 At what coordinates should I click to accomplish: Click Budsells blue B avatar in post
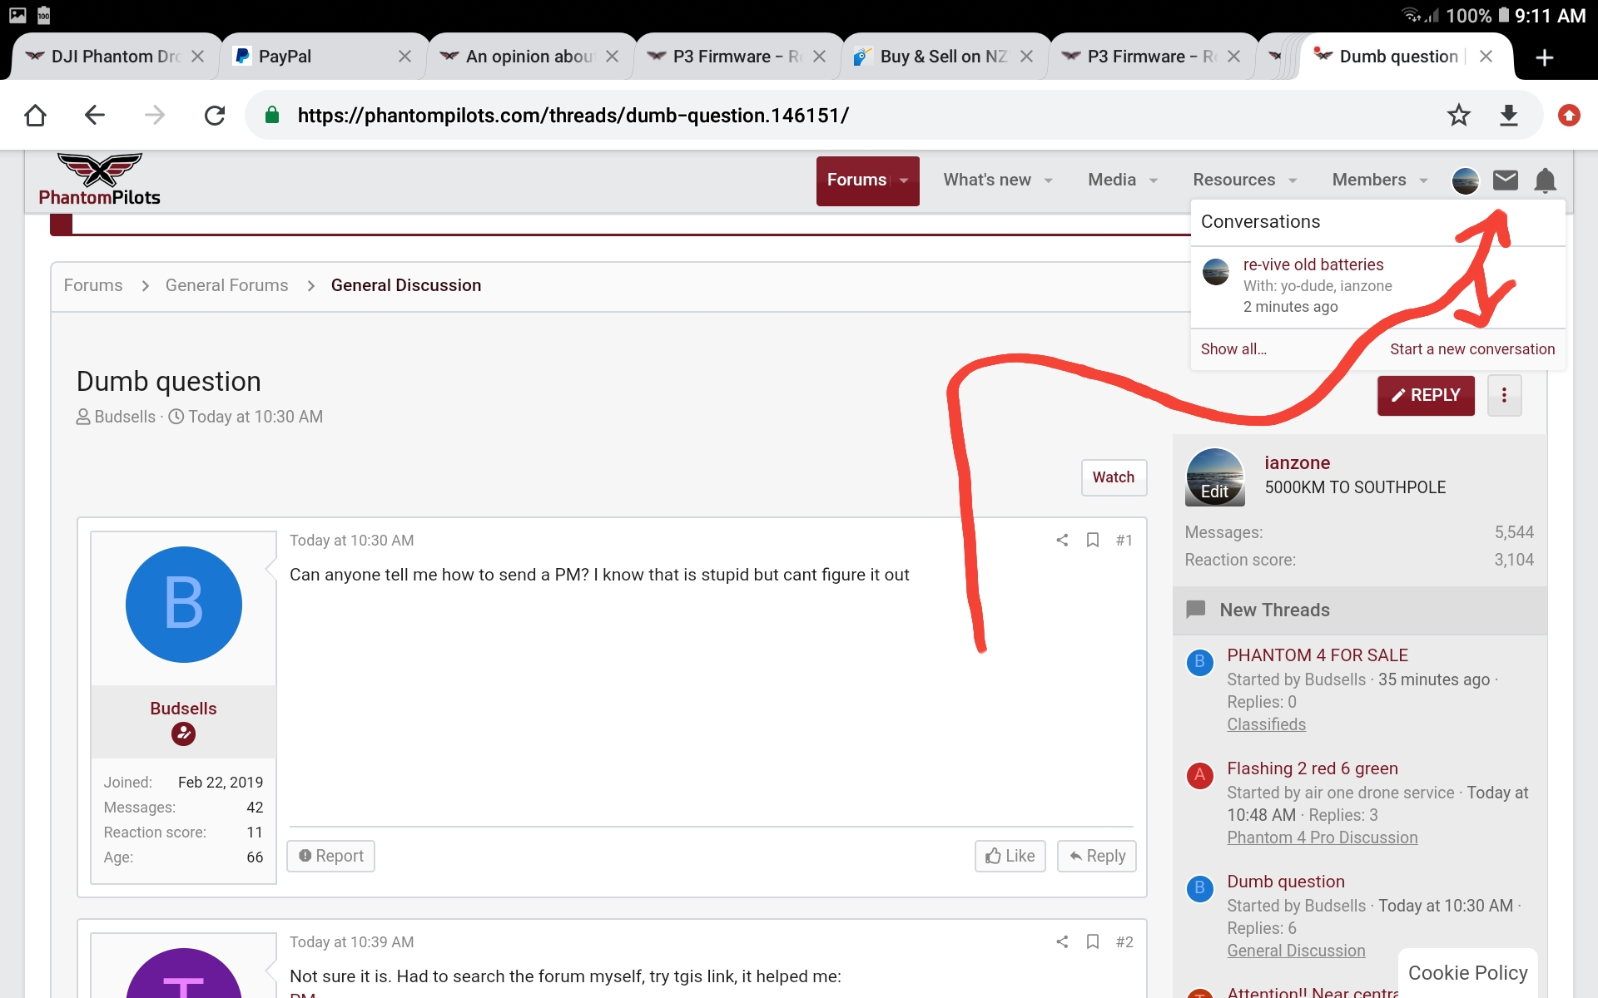(184, 605)
